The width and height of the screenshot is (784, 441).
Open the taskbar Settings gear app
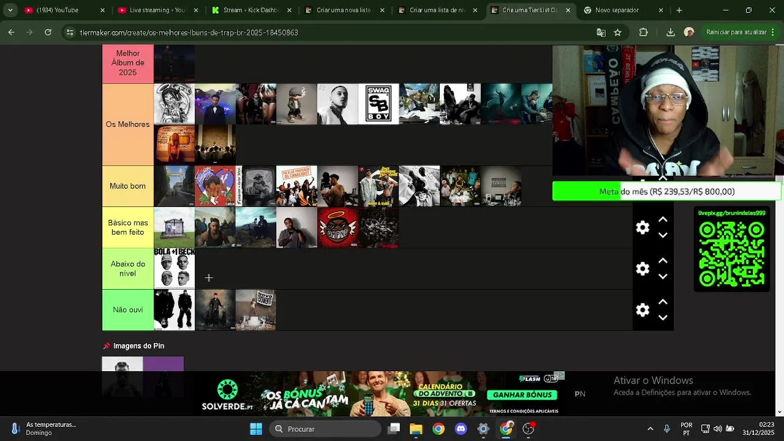[x=483, y=429]
